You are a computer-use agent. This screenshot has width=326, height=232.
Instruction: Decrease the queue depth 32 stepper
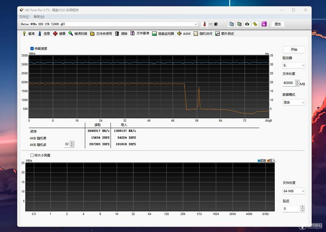tap(72, 146)
